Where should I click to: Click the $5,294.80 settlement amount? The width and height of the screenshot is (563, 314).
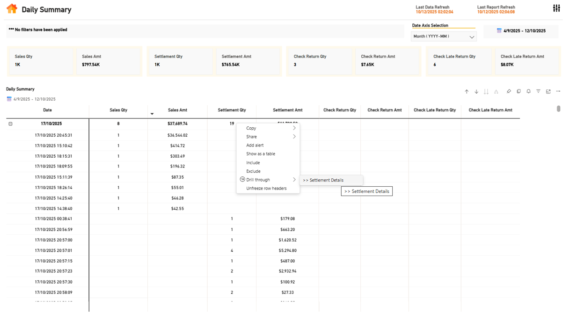[287, 251]
